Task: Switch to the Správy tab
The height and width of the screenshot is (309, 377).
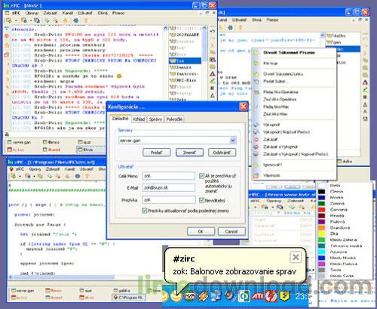Action: (155, 119)
